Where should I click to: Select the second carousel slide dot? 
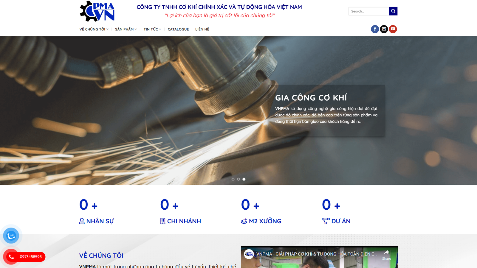238,179
